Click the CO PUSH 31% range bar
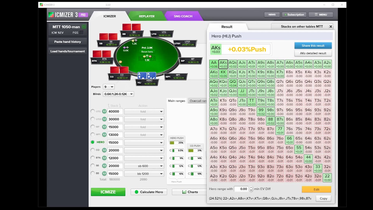373x210 pixels. (x=195, y=150)
